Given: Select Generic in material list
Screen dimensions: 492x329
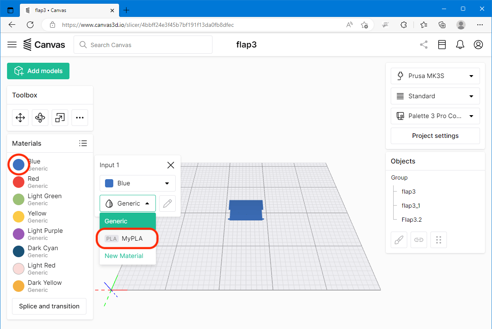Looking at the screenshot, I should (x=128, y=221).
